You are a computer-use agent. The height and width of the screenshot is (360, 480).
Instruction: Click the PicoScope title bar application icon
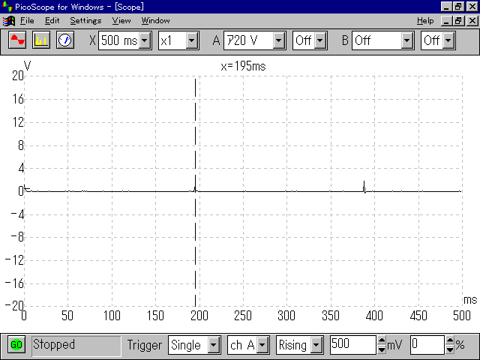click(7, 7)
